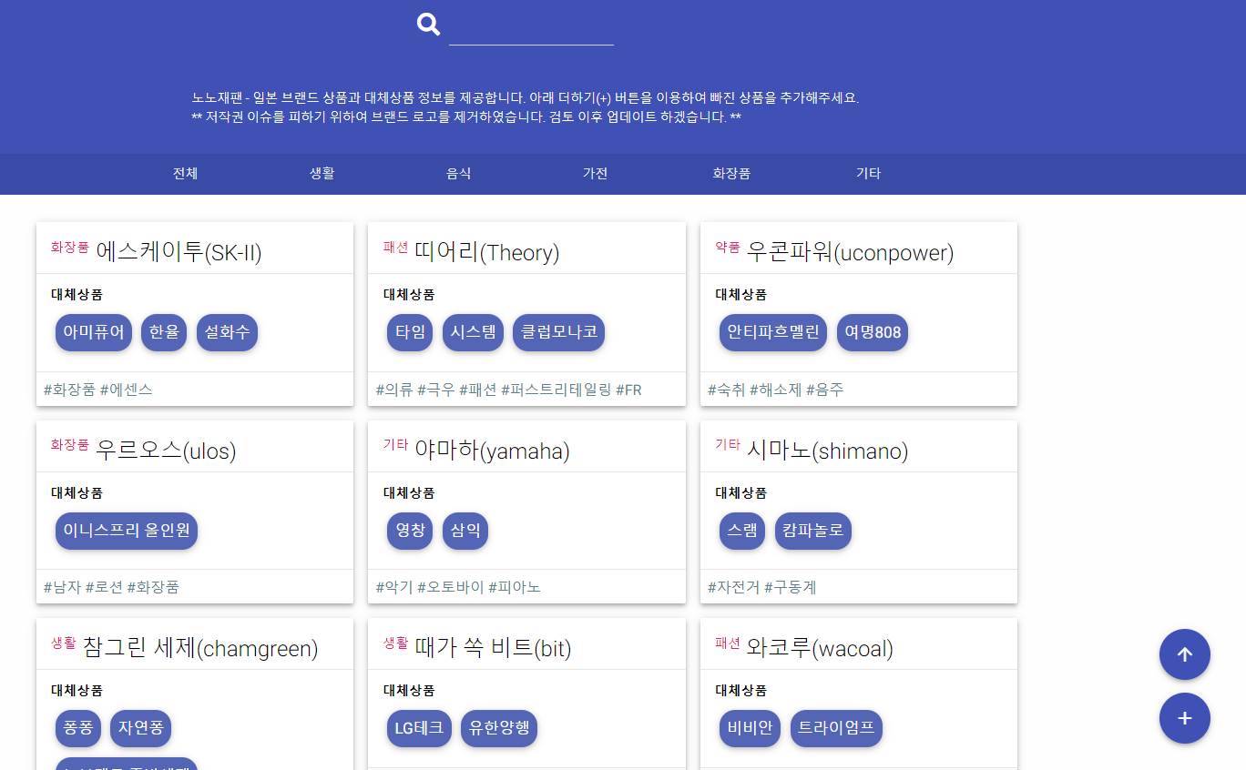Choose the 타임 chip

(x=410, y=332)
